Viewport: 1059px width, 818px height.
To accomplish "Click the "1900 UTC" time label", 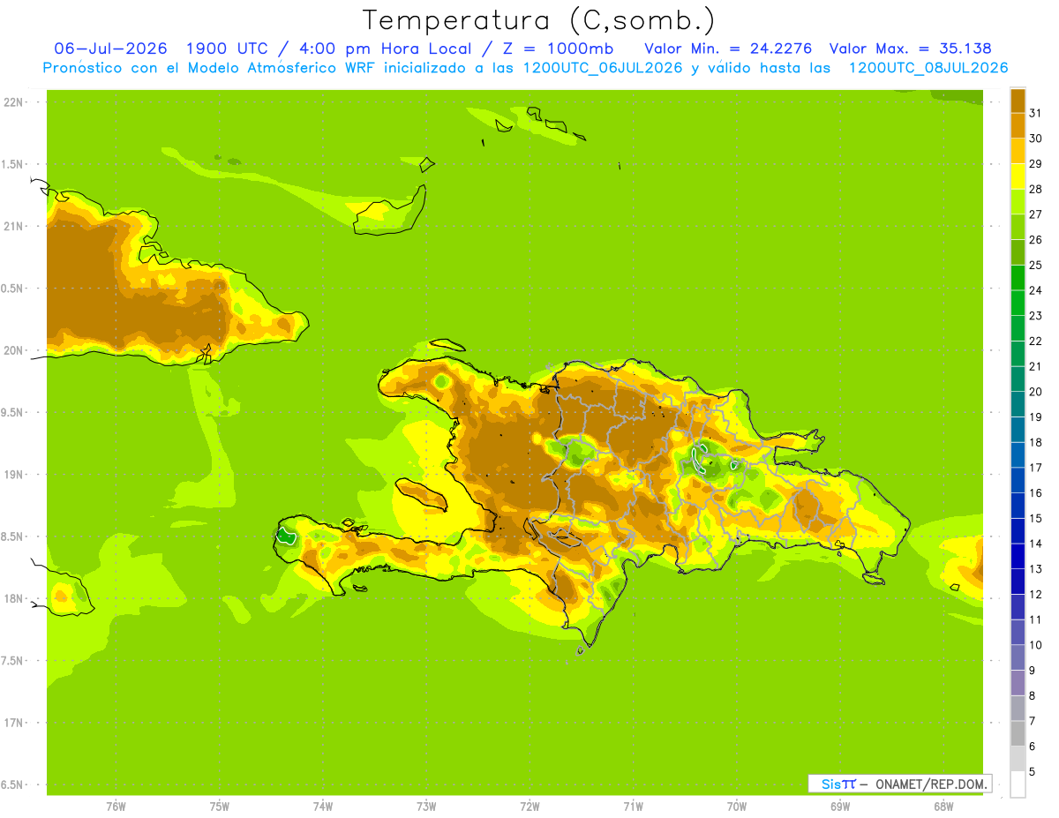I will (229, 49).
